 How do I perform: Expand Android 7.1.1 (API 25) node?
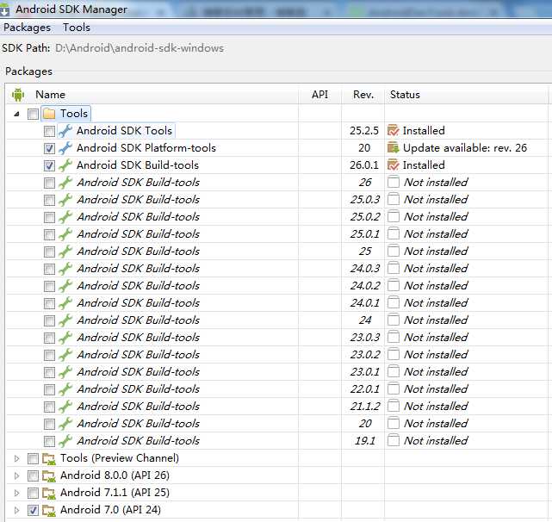[16, 493]
